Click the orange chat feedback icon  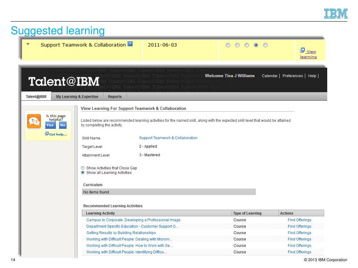click(x=34, y=121)
